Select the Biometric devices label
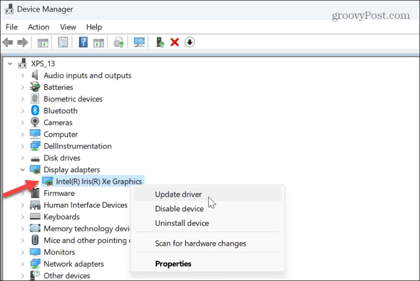This screenshot has height=281, width=420. [x=73, y=99]
